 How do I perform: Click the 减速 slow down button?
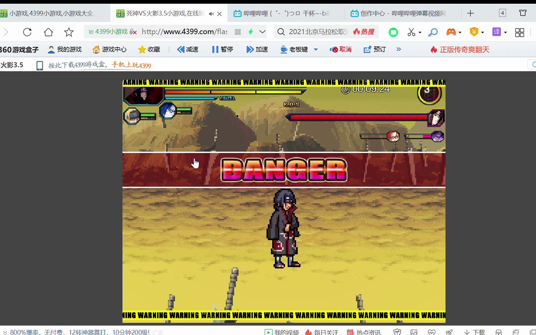tap(188, 50)
